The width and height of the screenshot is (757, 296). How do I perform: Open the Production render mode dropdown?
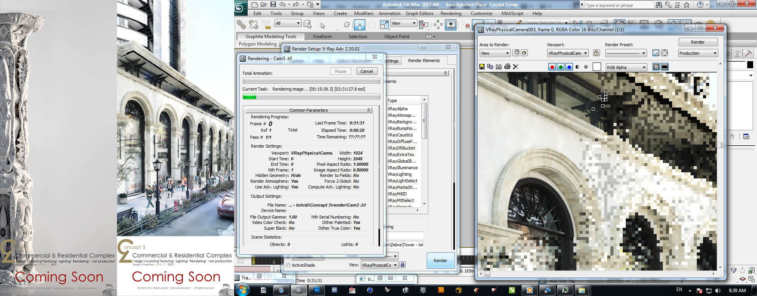click(x=698, y=53)
